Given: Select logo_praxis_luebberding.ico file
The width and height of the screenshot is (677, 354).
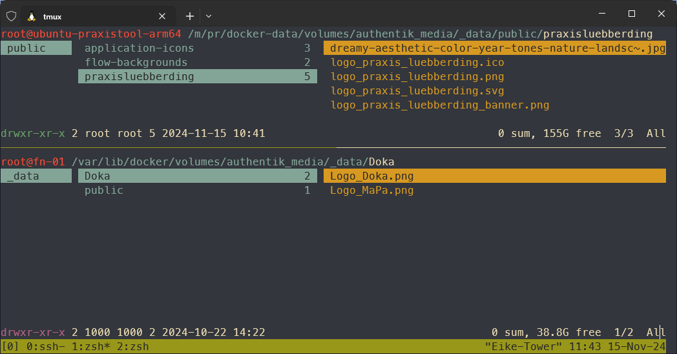Looking at the screenshot, I should (x=417, y=63).
